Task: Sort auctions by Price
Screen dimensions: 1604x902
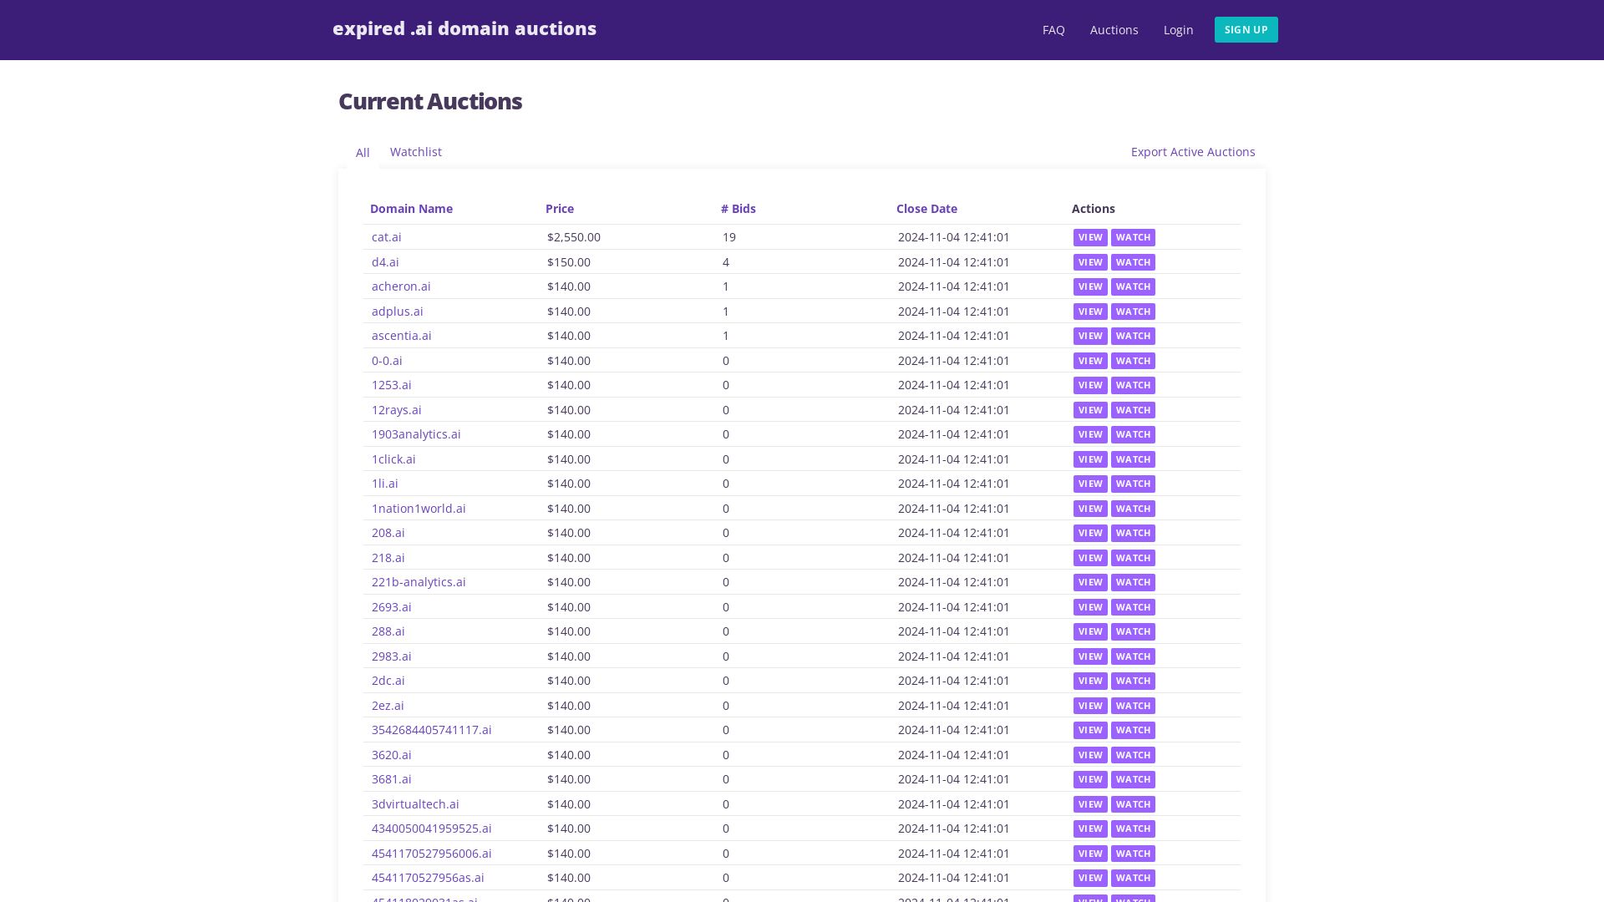Action: click(x=559, y=209)
